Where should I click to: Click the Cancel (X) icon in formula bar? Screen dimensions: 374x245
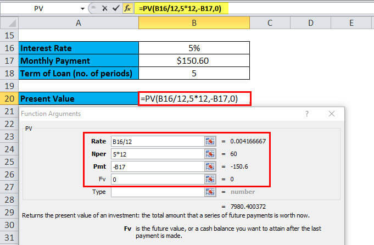pyautogui.click(x=104, y=9)
